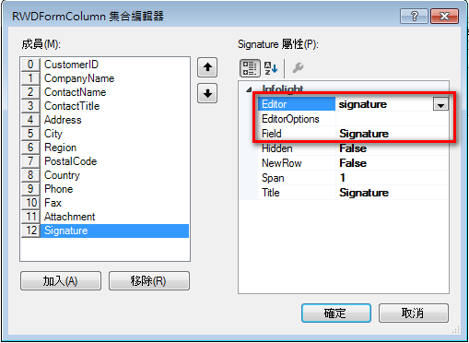Select Fax member in list
Screen dimensions: 469x343
click(x=105, y=203)
